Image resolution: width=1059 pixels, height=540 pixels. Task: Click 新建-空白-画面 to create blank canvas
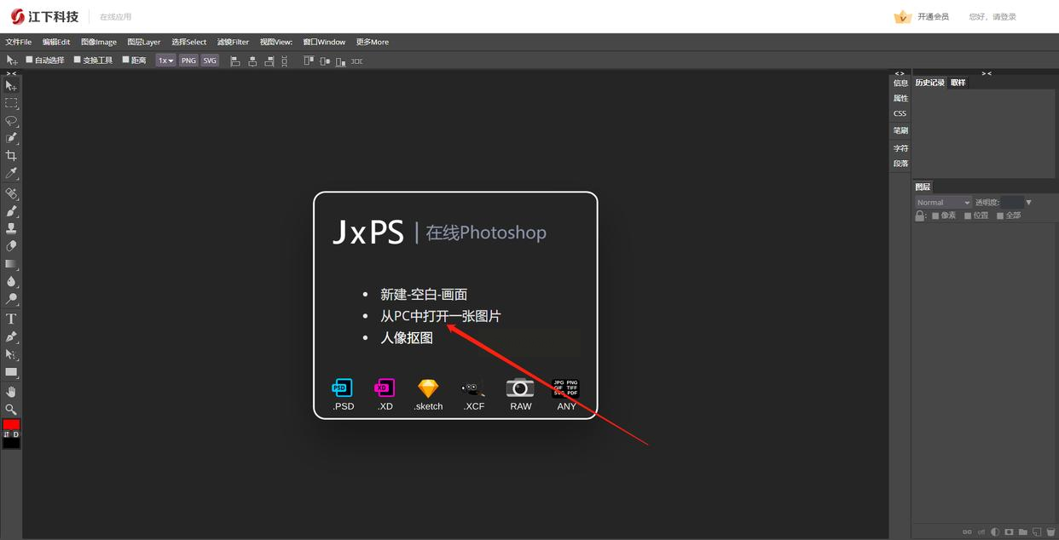424,295
